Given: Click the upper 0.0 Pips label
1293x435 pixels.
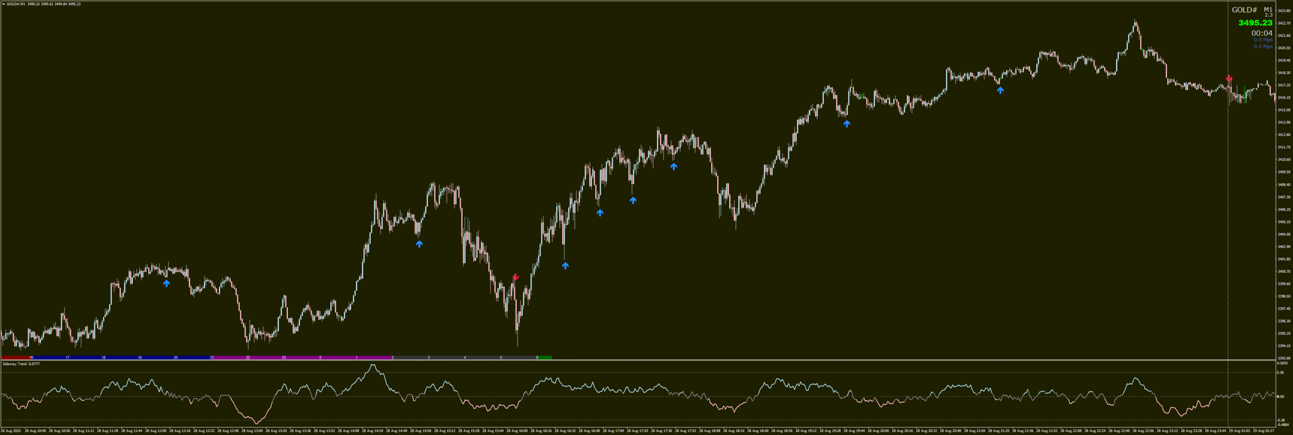Looking at the screenshot, I should [1263, 40].
